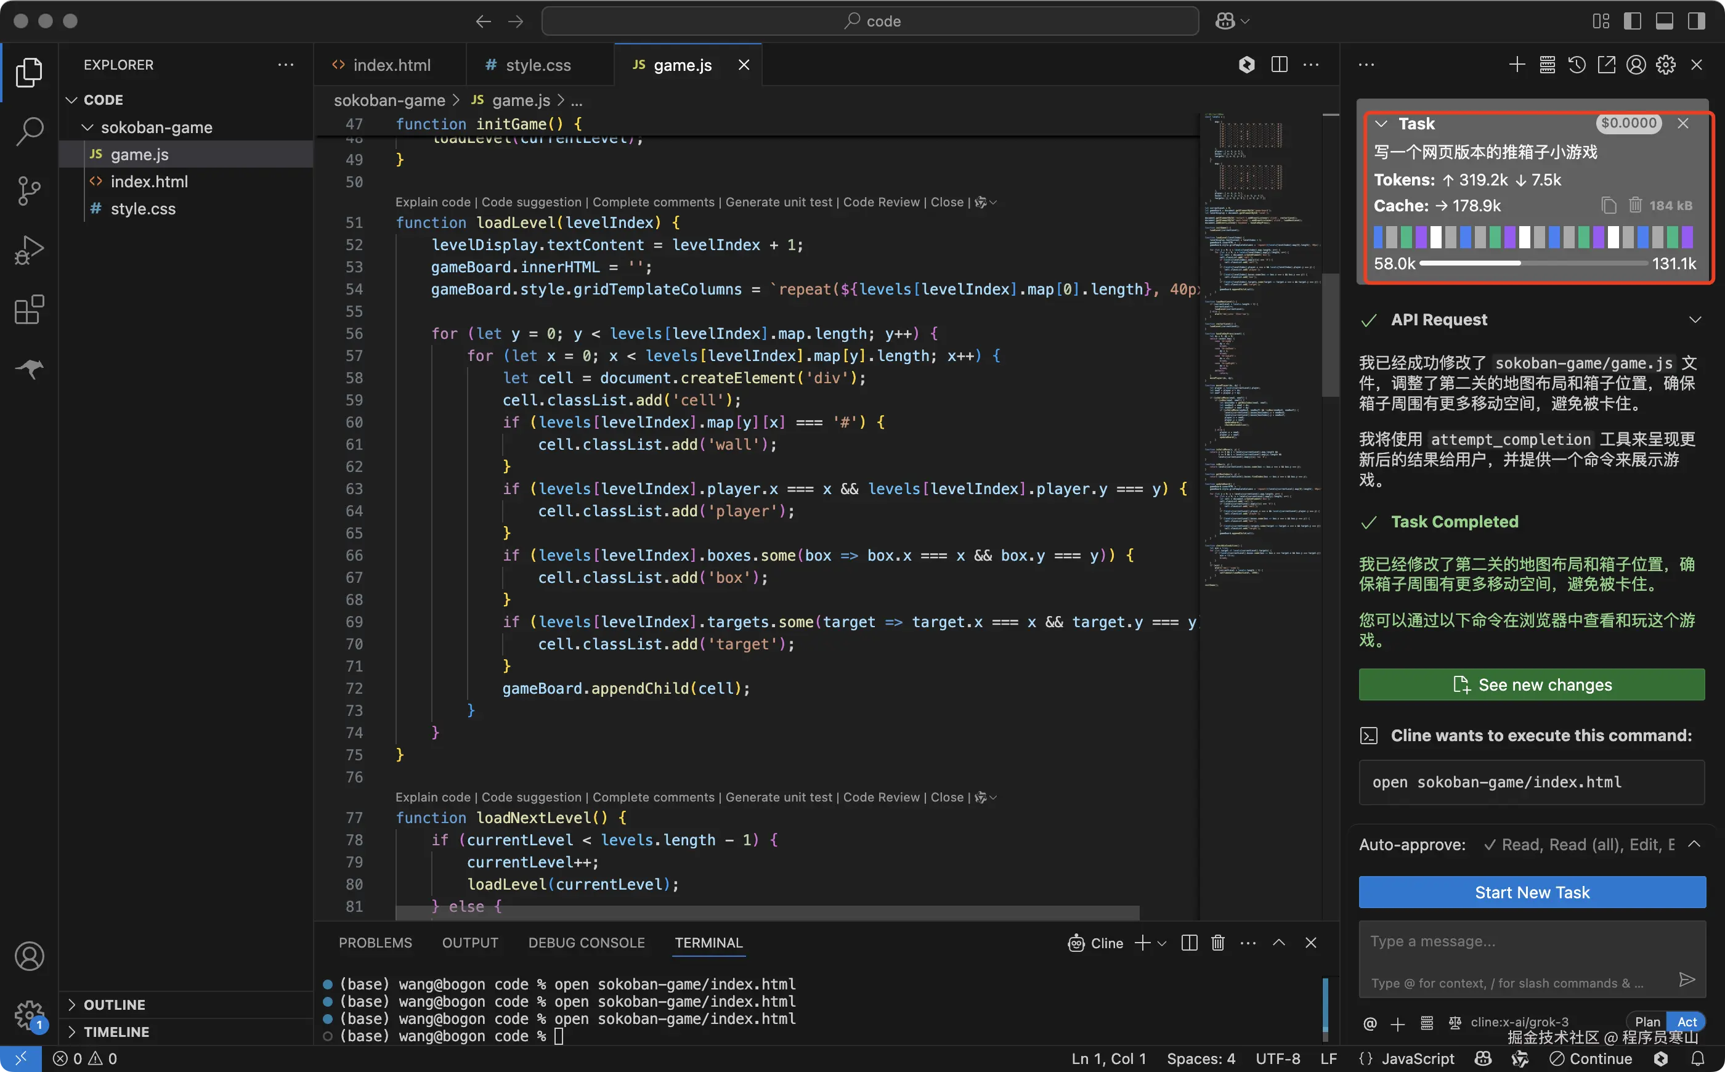The width and height of the screenshot is (1725, 1072).
Task: Click the See new changes button
Action: click(x=1532, y=685)
